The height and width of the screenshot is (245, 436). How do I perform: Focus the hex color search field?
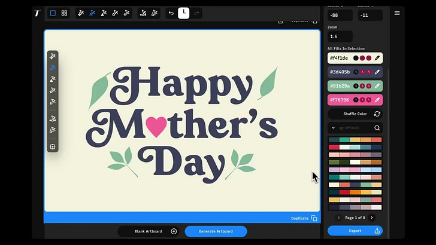pyautogui.click(x=355, y=128)
